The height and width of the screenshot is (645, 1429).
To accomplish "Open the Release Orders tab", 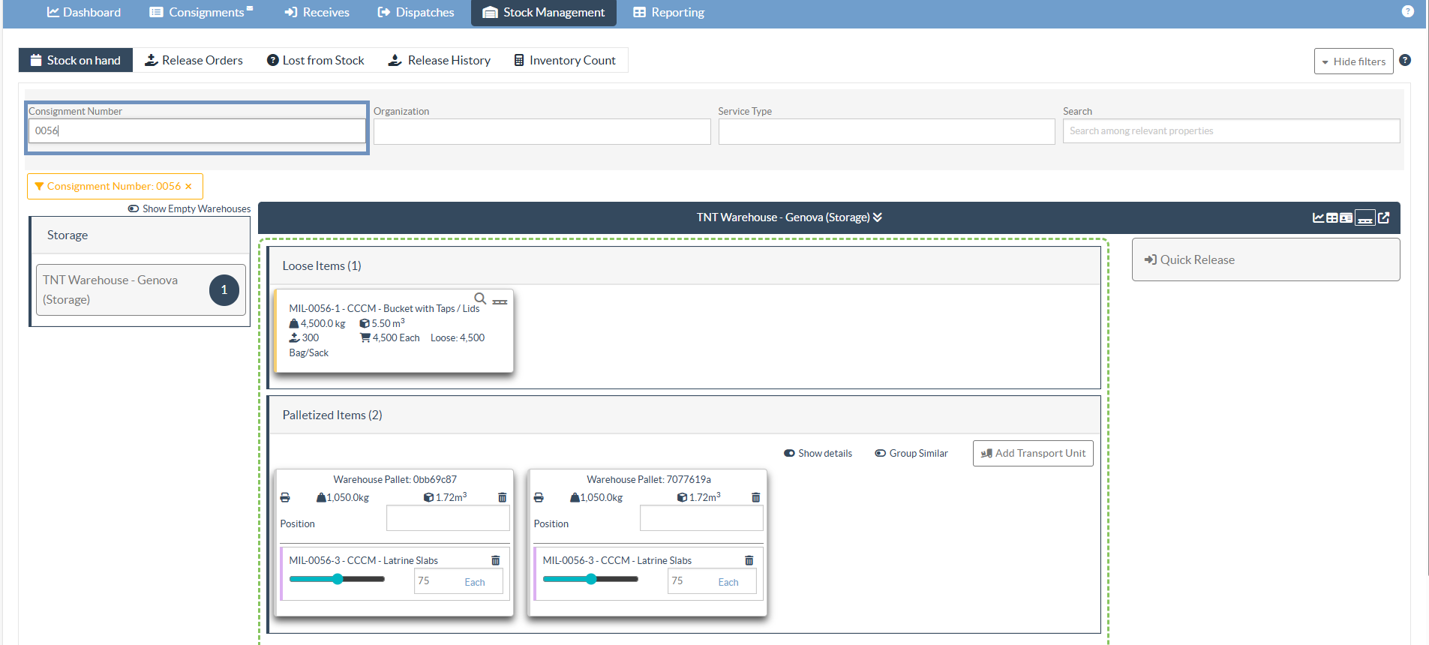I will point(194,61).
